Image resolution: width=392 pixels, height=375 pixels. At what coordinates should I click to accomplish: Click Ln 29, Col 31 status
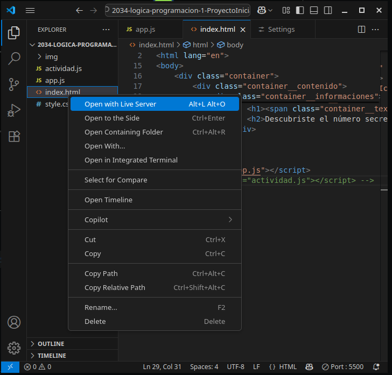[162, 367]
